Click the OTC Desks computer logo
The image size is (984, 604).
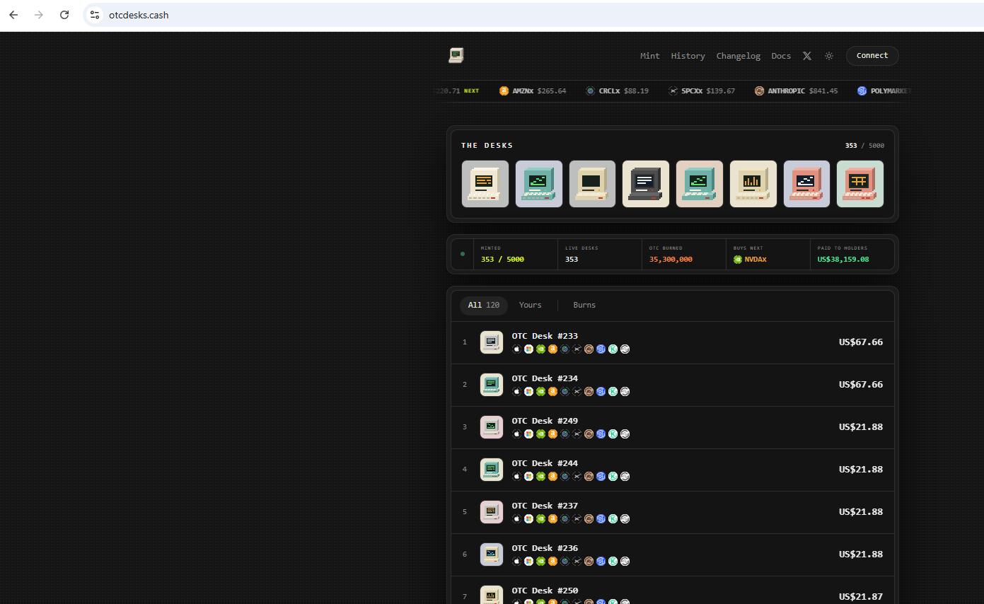[456, 55]
